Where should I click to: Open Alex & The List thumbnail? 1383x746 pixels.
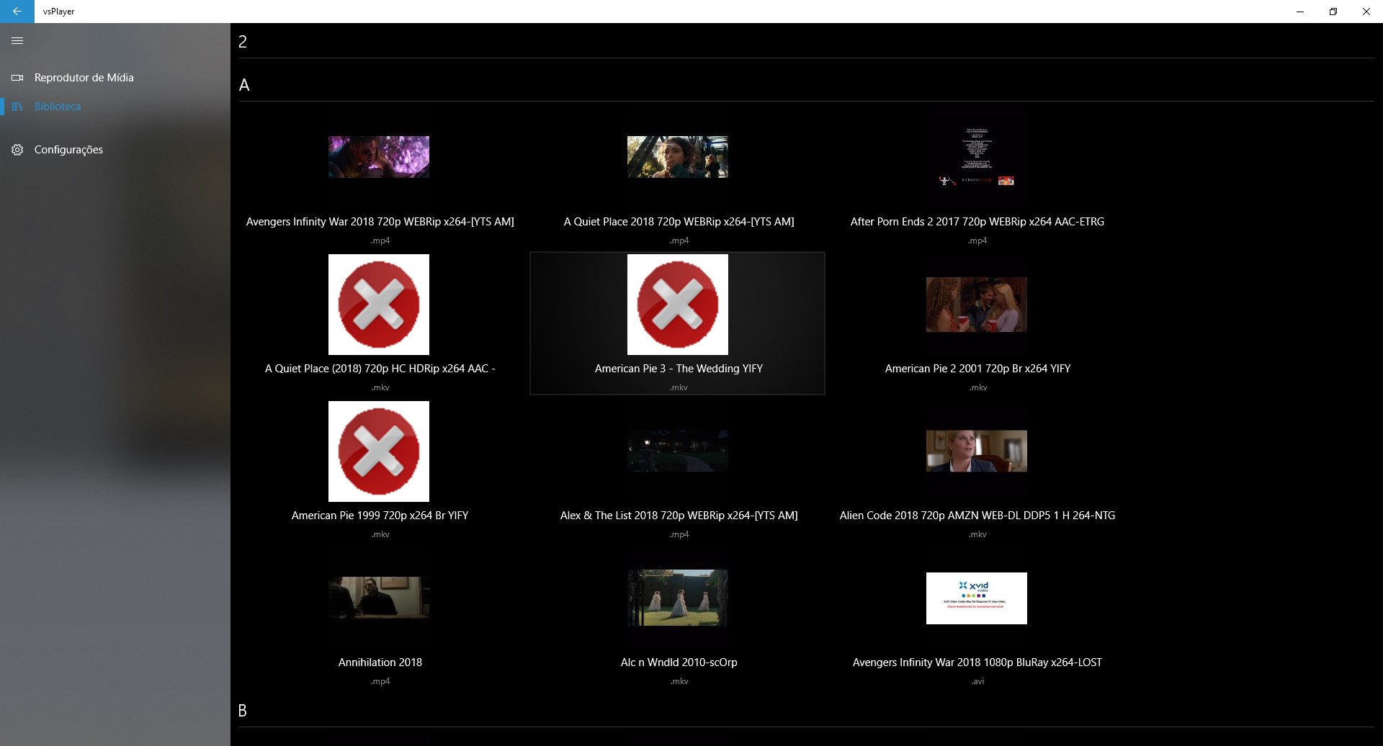[678, 451]
